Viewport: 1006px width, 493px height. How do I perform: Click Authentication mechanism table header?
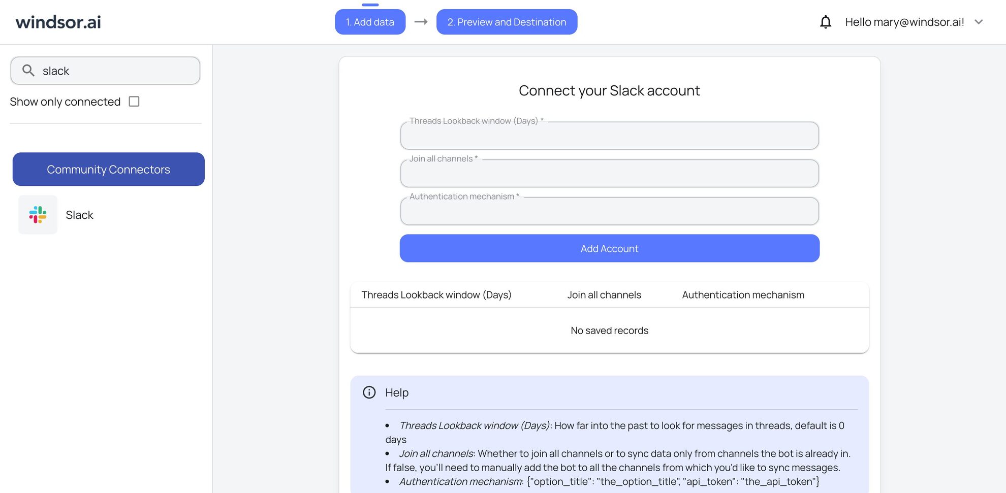coord(743,295)
